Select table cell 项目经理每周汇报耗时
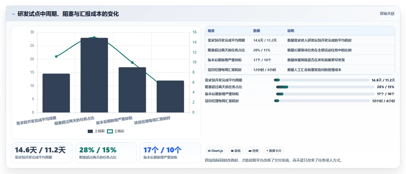The height and width of the screenshot is (174, 406). (225, 70)
